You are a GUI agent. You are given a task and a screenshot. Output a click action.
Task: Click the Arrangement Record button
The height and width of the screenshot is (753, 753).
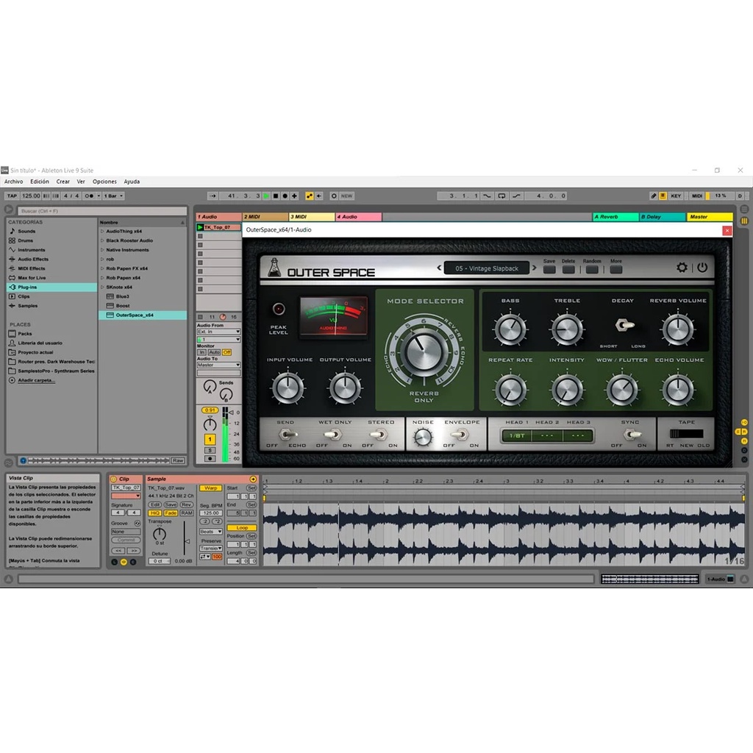[x=285, y=196]
